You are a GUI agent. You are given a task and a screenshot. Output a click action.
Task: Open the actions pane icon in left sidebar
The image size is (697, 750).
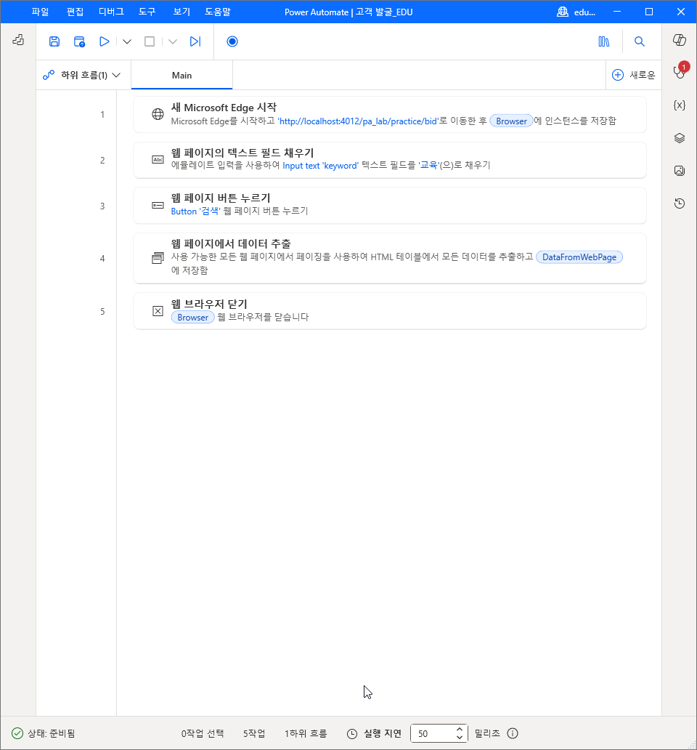pyautogui.click(x=18, y=40)
